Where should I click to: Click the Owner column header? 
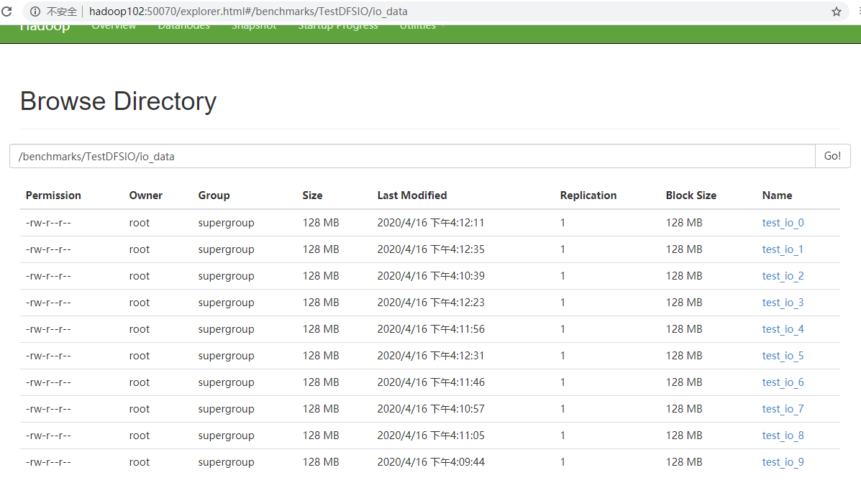[x=145, y=195]
